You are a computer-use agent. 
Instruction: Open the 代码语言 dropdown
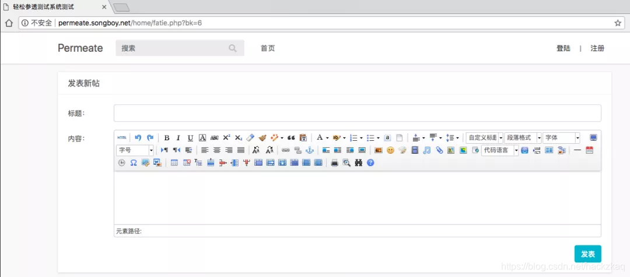pos(500,150)
